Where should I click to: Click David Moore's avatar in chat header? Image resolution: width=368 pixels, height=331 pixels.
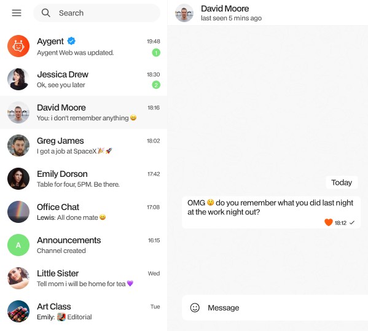tap(184, 13)
